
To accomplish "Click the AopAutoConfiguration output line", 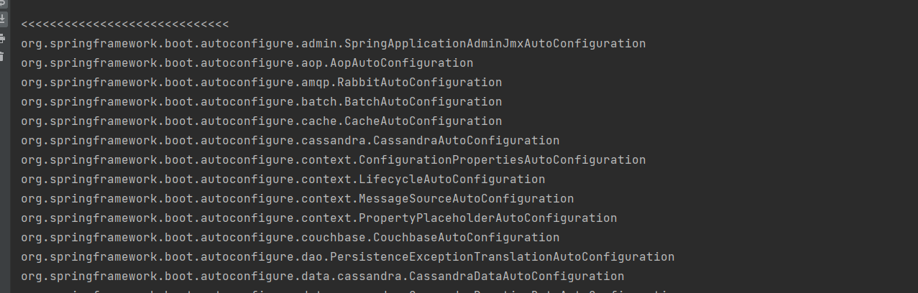I will pos(247,63).
